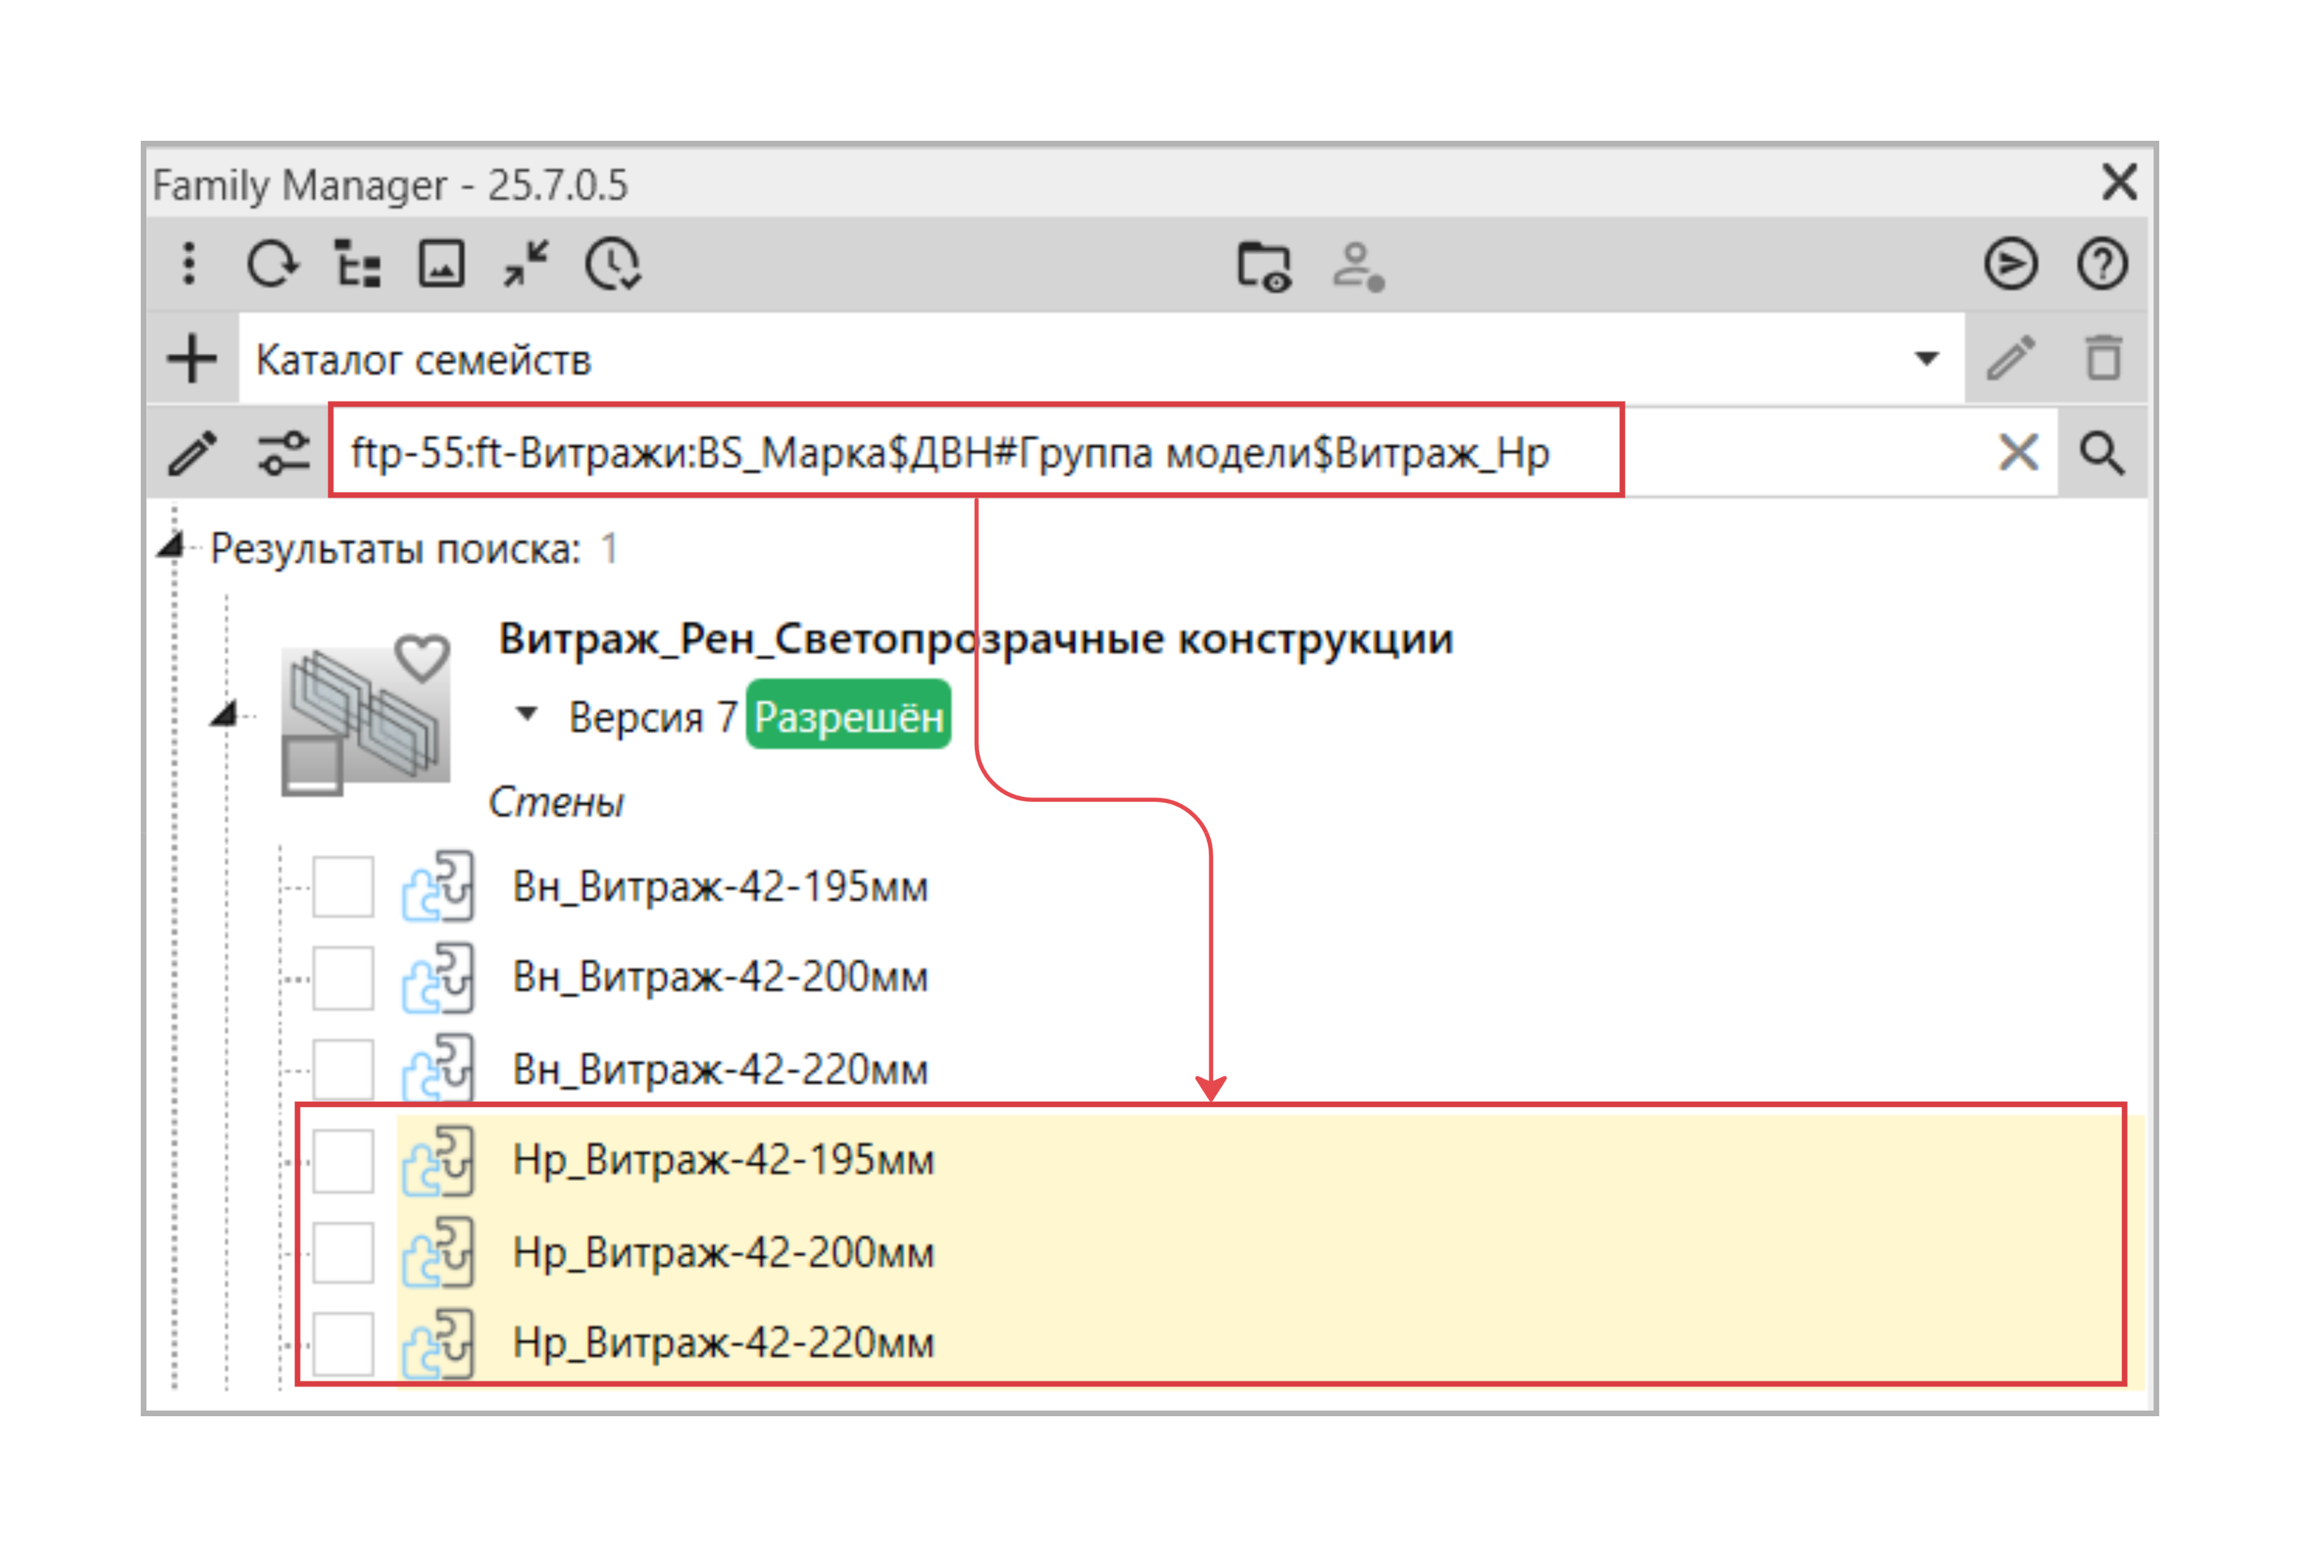This screenshot has height=1557, width=2300.
Task: Open the history clock icon
Action: [612, 264]
